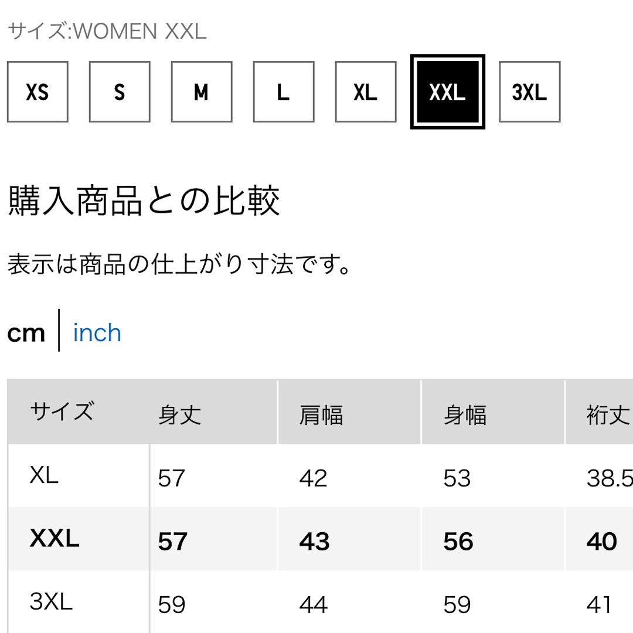633x633 pixels.
Task: Select the bold XXL table row label
Action: pos(55,539)
